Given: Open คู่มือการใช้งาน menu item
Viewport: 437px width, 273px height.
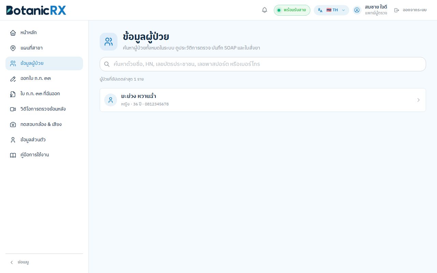Looking at the screenshot, I should (44, 155).
